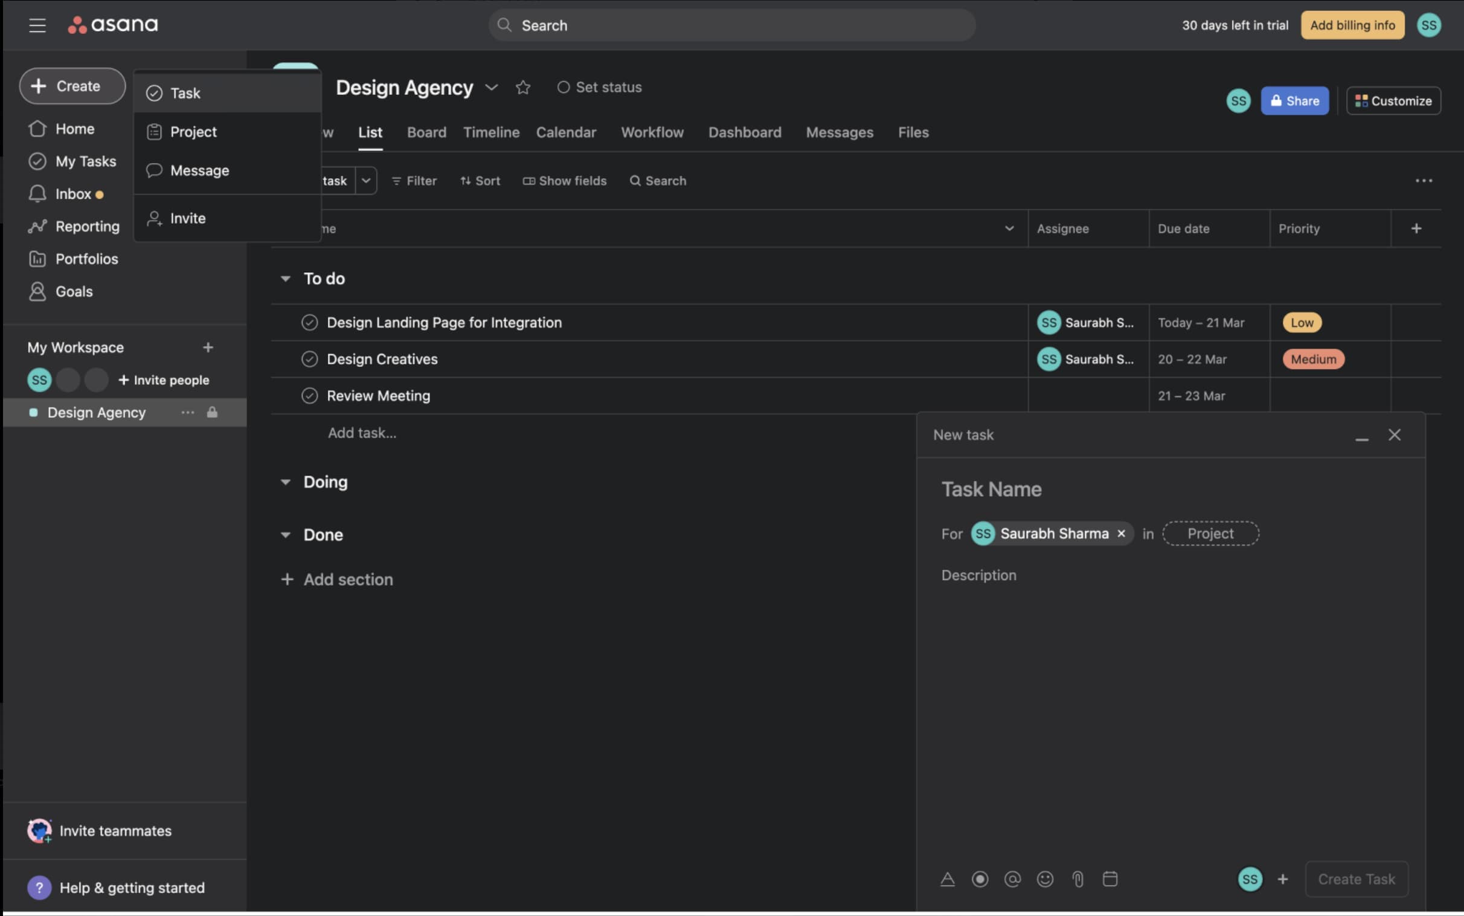Image resolution: width=1464 pixels, height=916 pixels.
Task: Open Inbox from the sidebar
Action: (74, 193)
